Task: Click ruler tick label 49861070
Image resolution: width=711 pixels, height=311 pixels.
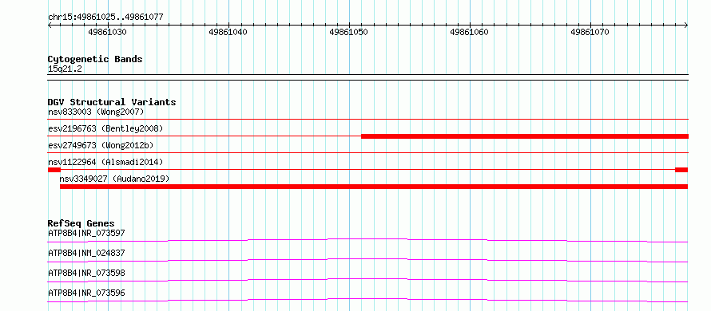Action: [x=590, y=33]
